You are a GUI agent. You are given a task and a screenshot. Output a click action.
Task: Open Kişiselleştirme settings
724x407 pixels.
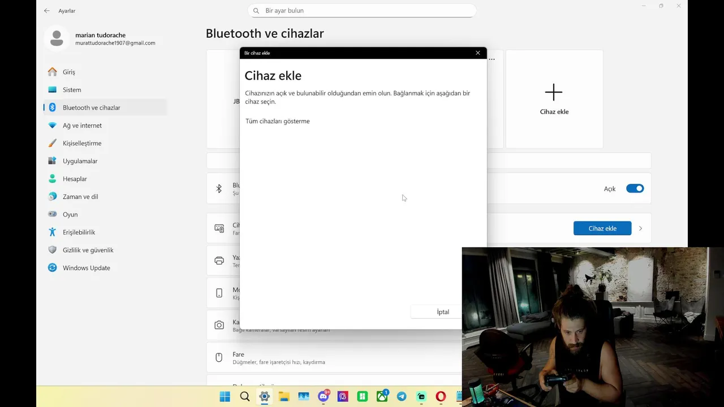click(105, 143)
